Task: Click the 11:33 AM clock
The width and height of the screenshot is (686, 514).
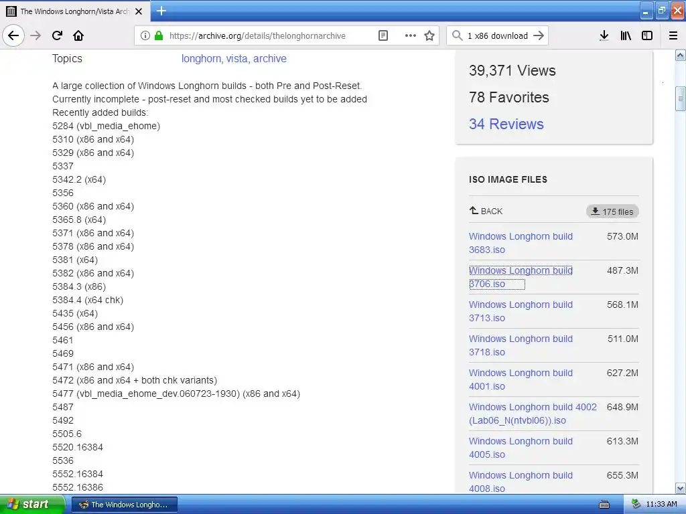Action: pyautogui.click(x=661, y=504)
